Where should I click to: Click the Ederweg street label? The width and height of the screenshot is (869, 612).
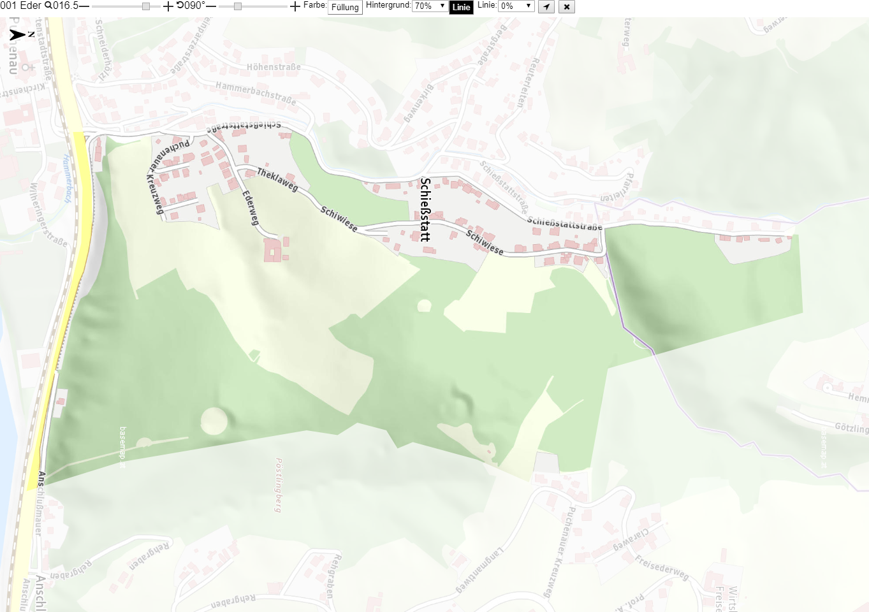[251, 208]
